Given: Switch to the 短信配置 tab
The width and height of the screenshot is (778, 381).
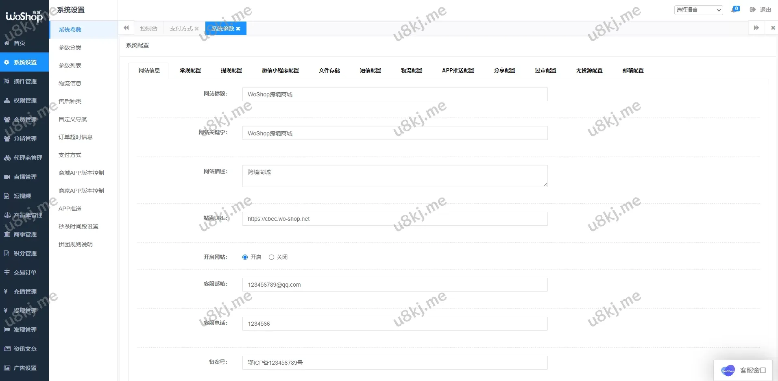Looking at the screenshot, I should (x=370, y=70).
